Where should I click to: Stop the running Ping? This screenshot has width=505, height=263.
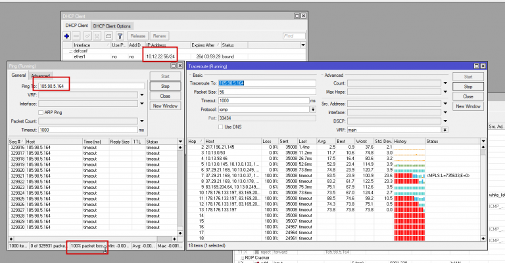pyautogui.click(x=165, y=86)
